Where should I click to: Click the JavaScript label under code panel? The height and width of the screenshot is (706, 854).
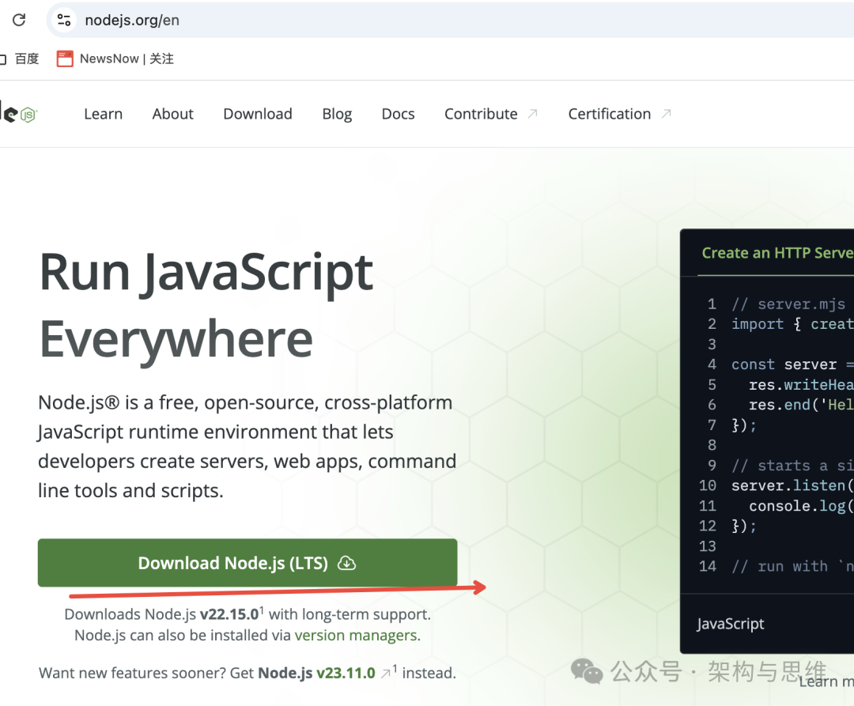(x=731, y=624)
